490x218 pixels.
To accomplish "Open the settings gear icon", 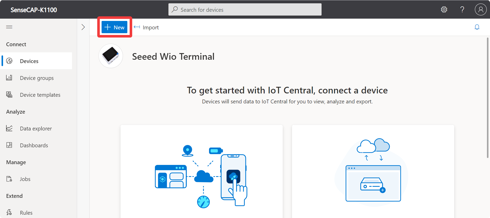I will 444,9.
